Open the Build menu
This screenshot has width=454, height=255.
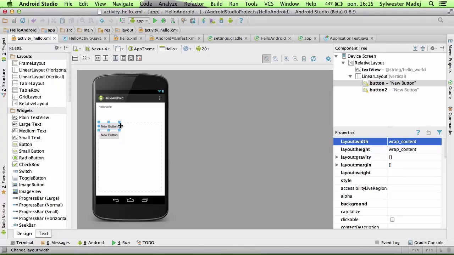click(x=216, y=4)
